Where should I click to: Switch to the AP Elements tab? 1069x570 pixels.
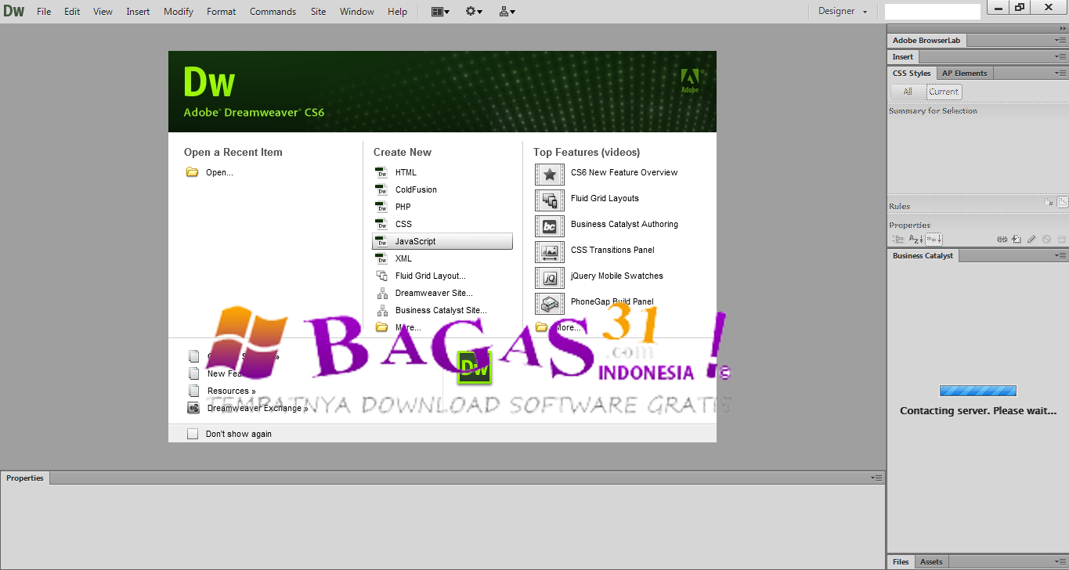pyautogui.click(x=964, y=73)
